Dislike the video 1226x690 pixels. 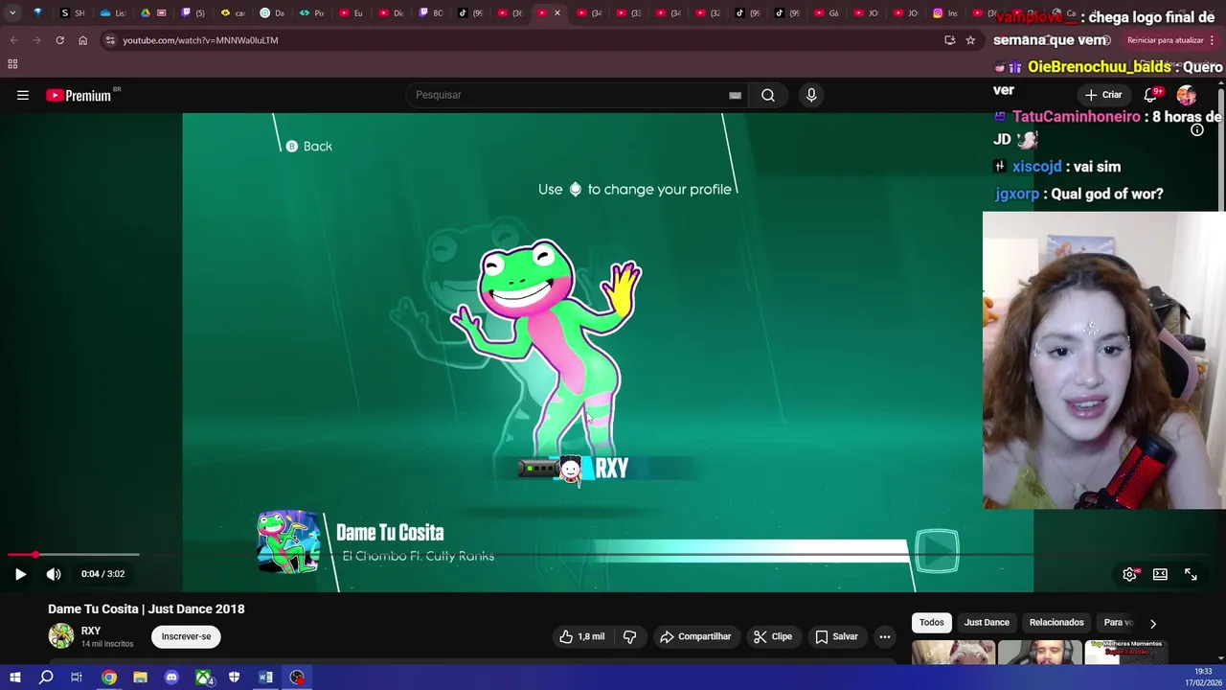[x=629, y=636]
